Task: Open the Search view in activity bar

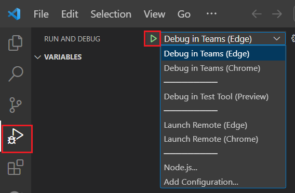Action: click(x=16, y=74)
